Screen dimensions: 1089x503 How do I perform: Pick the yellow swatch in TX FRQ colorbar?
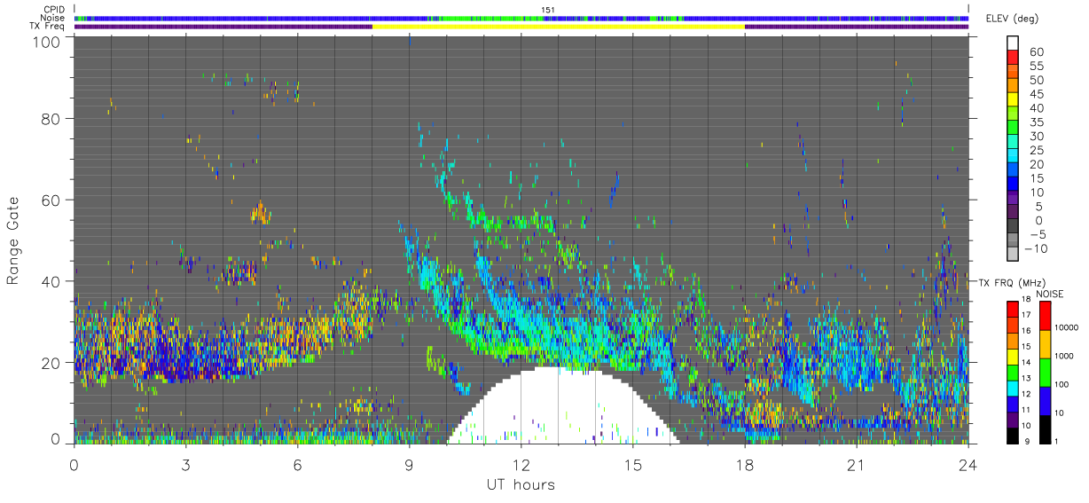tap(1013, 356)
